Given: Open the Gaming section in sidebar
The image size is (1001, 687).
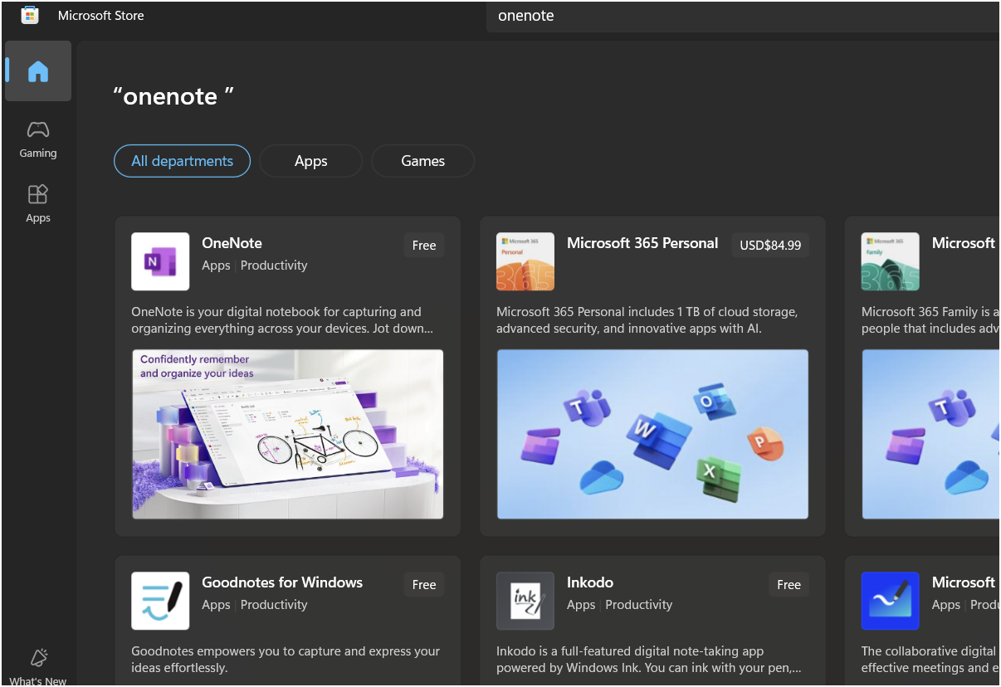Looking at the screenshot, I should point(38,139).
